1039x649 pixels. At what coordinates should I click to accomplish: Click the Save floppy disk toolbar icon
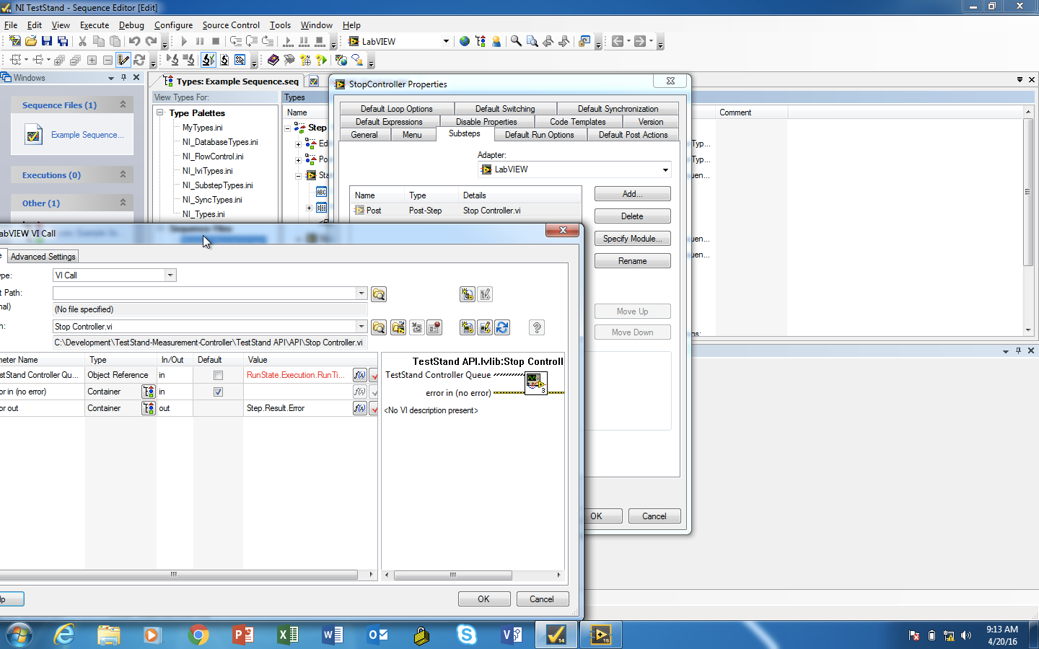click(x=47, y=41)
